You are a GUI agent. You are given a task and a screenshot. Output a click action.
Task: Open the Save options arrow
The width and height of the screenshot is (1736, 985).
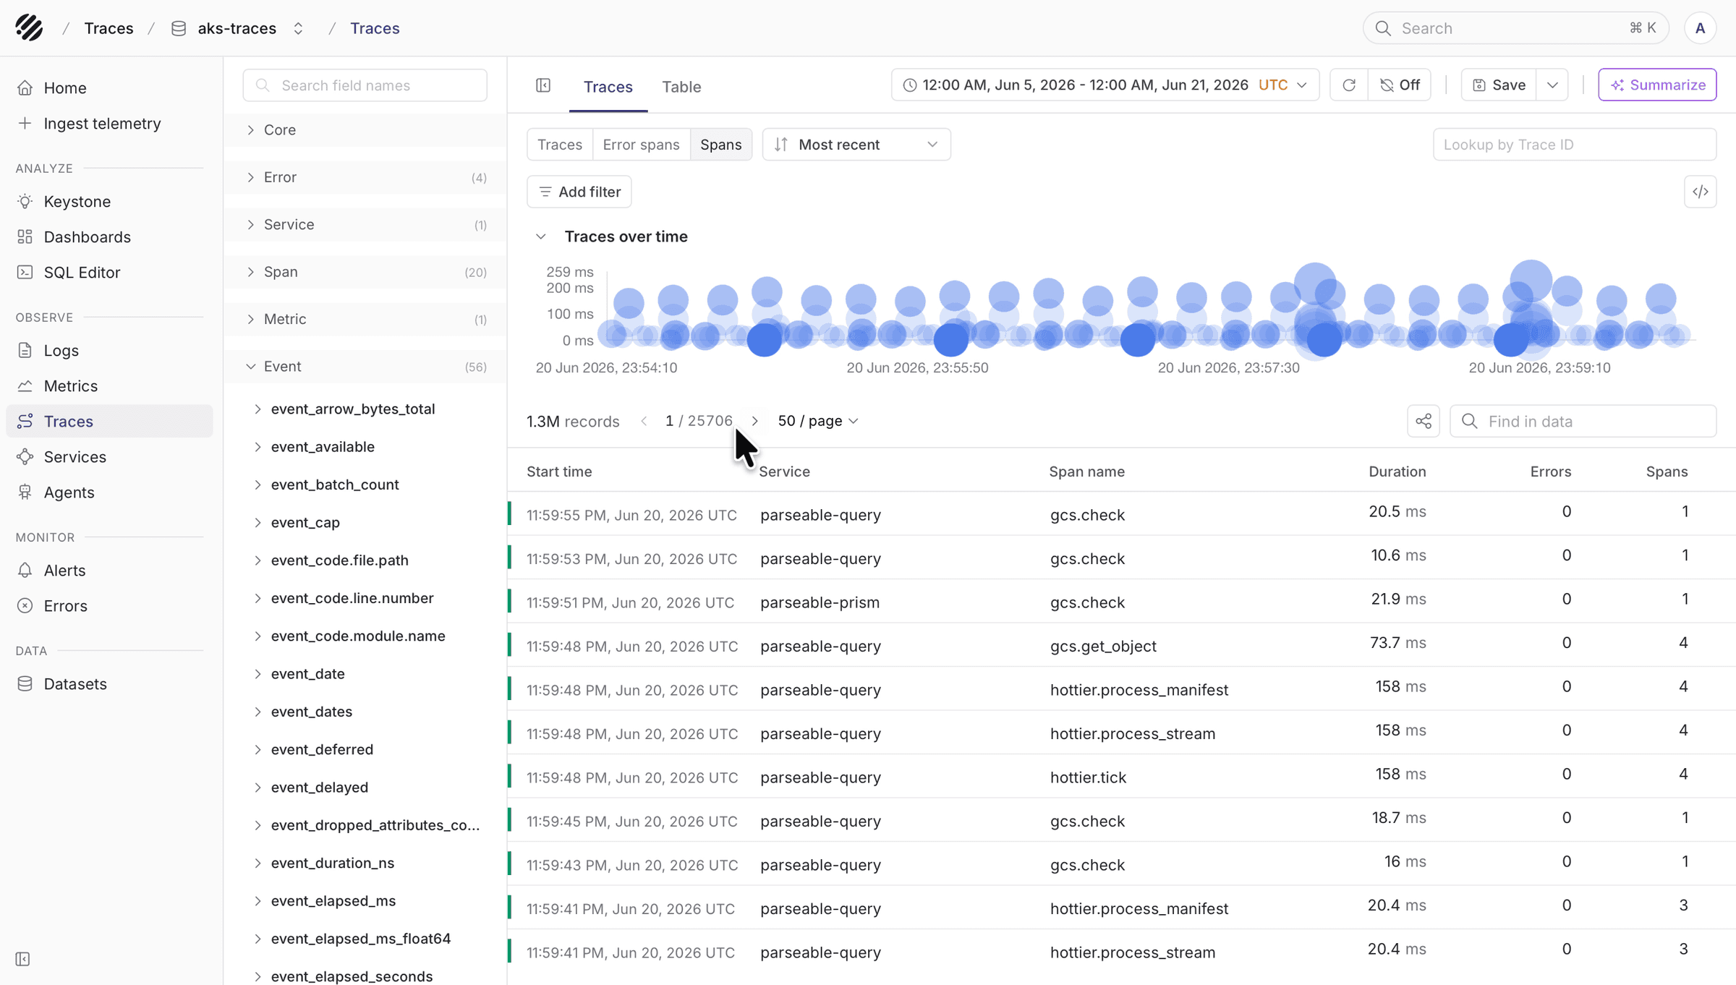1552,85
